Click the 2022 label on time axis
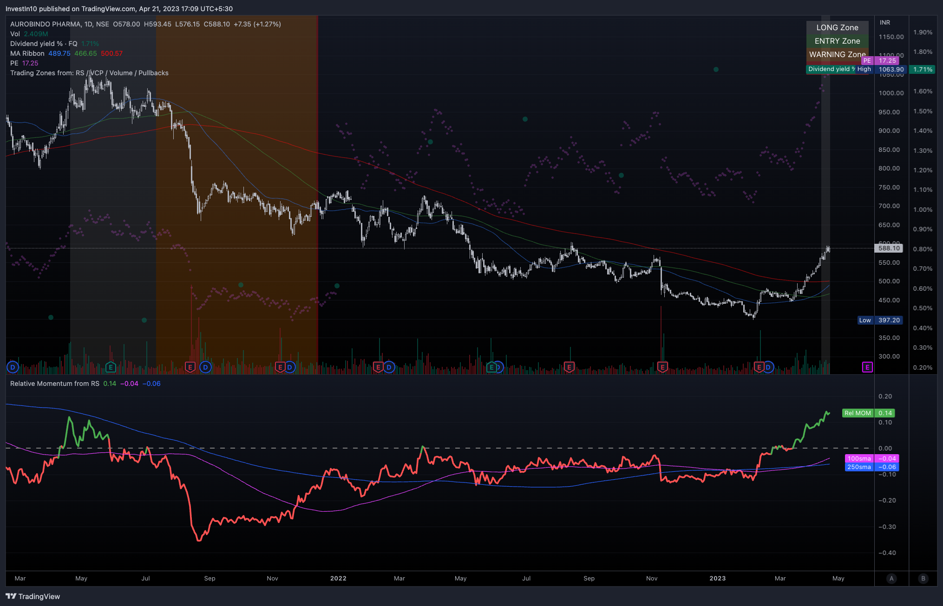Screen dimensions: 943x606 tap(338, 578)
